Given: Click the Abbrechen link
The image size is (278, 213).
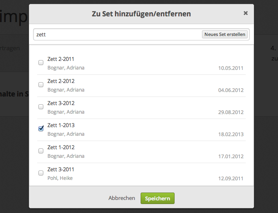Looking at the screenshot, I should click(121, 198).
